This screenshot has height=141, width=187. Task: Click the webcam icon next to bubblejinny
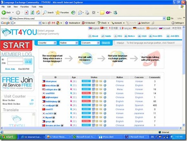(59, 101)
